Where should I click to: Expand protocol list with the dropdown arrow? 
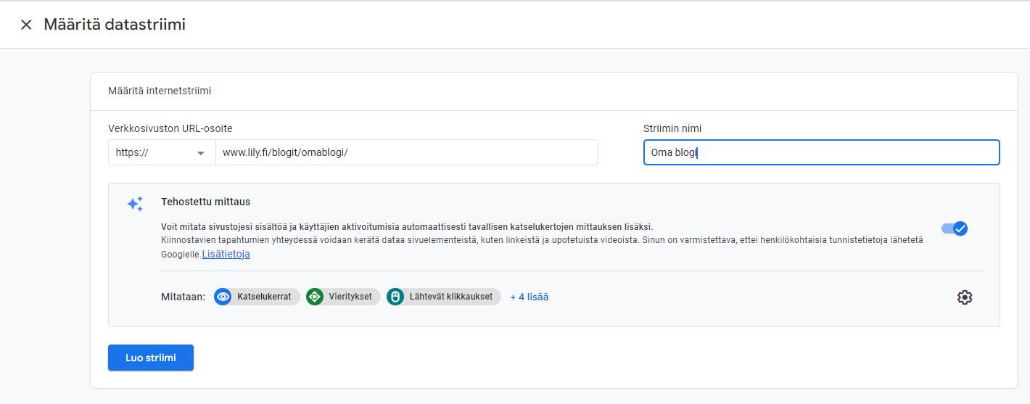point(201,154)
